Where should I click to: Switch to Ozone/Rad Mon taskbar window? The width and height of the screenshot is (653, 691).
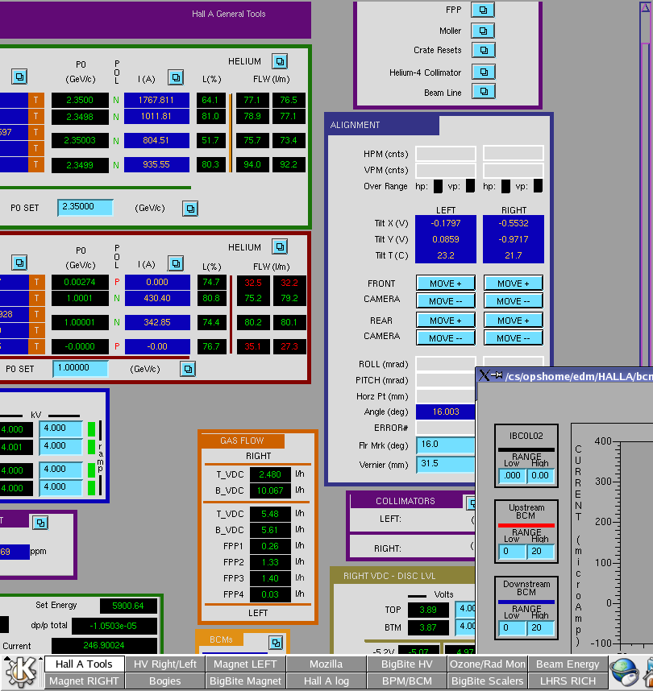(x=487, y=664)
